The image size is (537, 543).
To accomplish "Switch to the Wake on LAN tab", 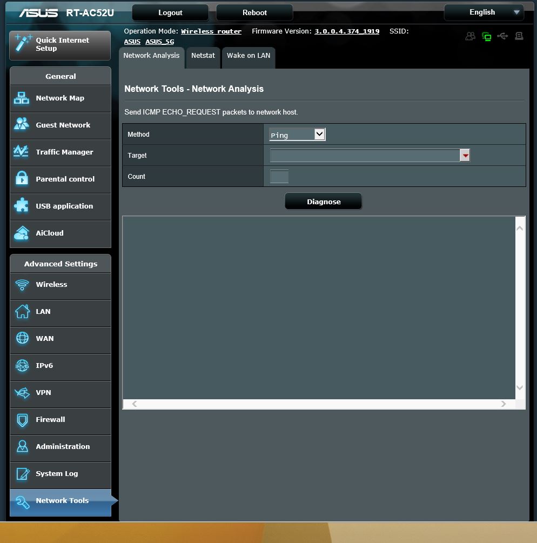I will tap(249, 57).
